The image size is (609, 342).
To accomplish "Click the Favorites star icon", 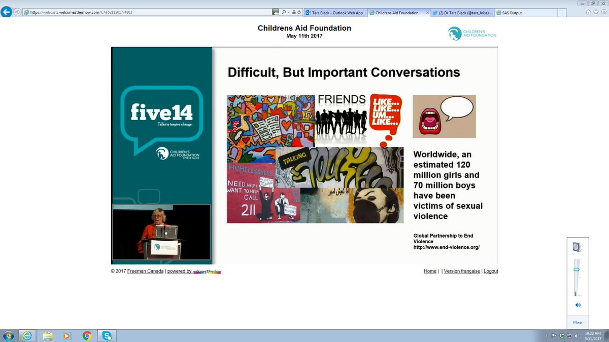I will 596,12.
